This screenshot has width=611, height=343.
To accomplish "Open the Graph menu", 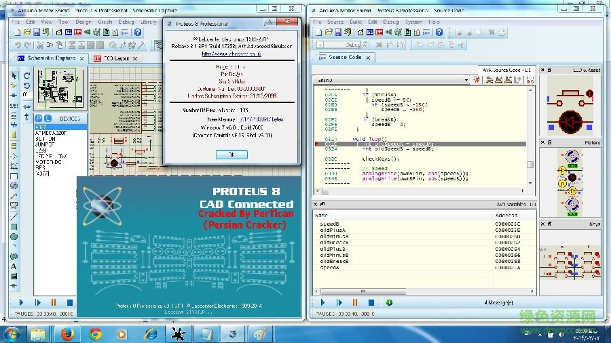I will pyautogui.click(x=105, y=22).
